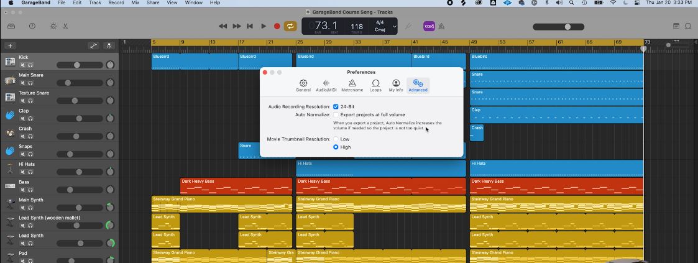Mute the Kick track

pos(23,65)
